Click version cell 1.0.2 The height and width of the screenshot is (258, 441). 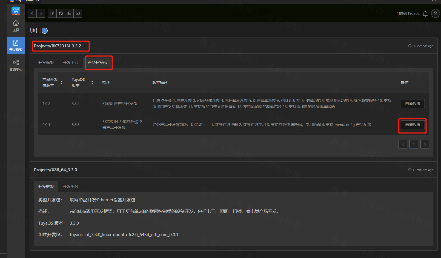point(46,104)
